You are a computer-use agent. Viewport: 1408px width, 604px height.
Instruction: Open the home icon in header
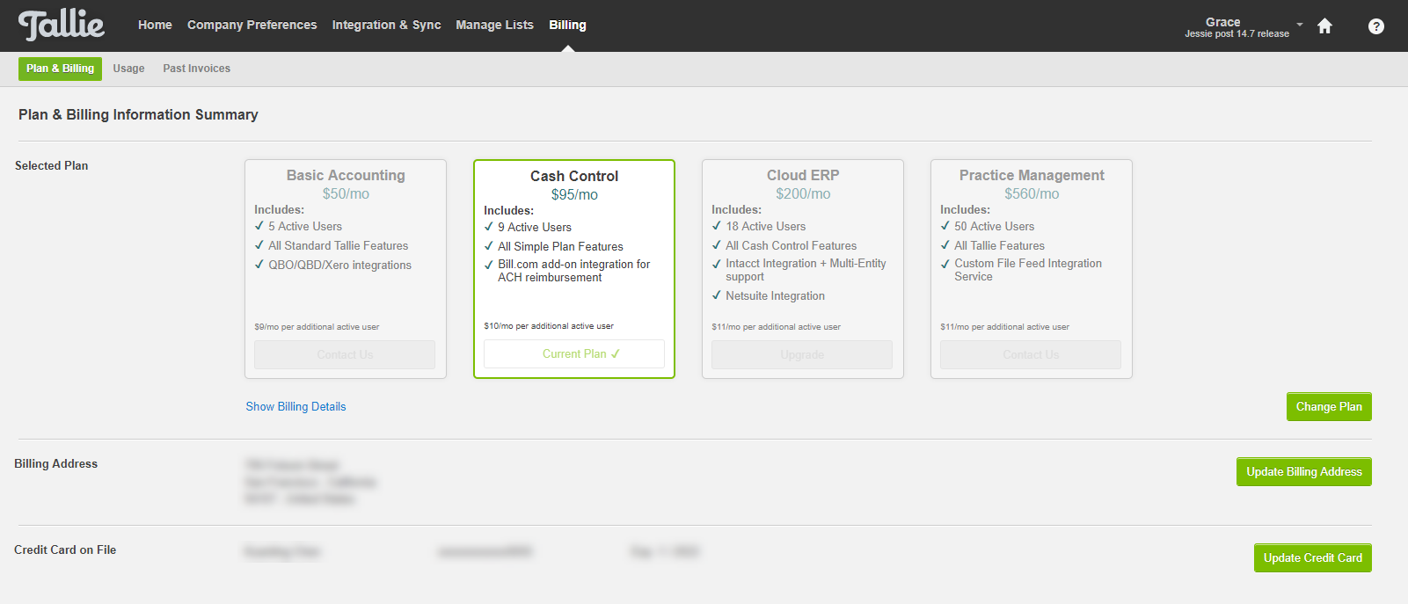pyautogui.click(x=1324, y=25)
